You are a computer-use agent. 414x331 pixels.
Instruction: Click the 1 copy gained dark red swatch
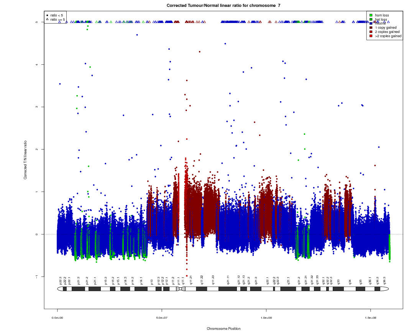coord(371,28)
